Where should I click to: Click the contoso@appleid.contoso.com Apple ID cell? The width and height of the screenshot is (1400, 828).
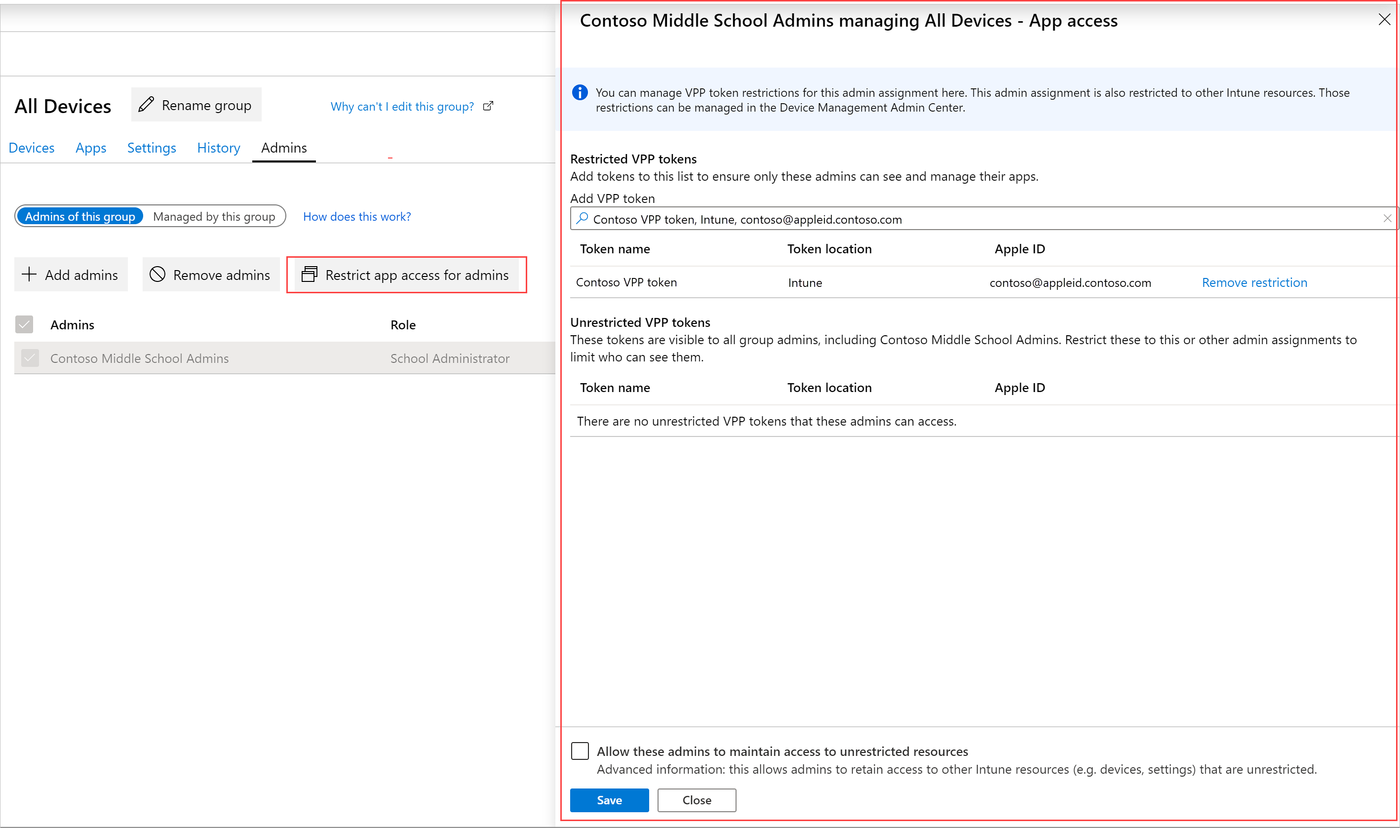[x=1070, y=283]
